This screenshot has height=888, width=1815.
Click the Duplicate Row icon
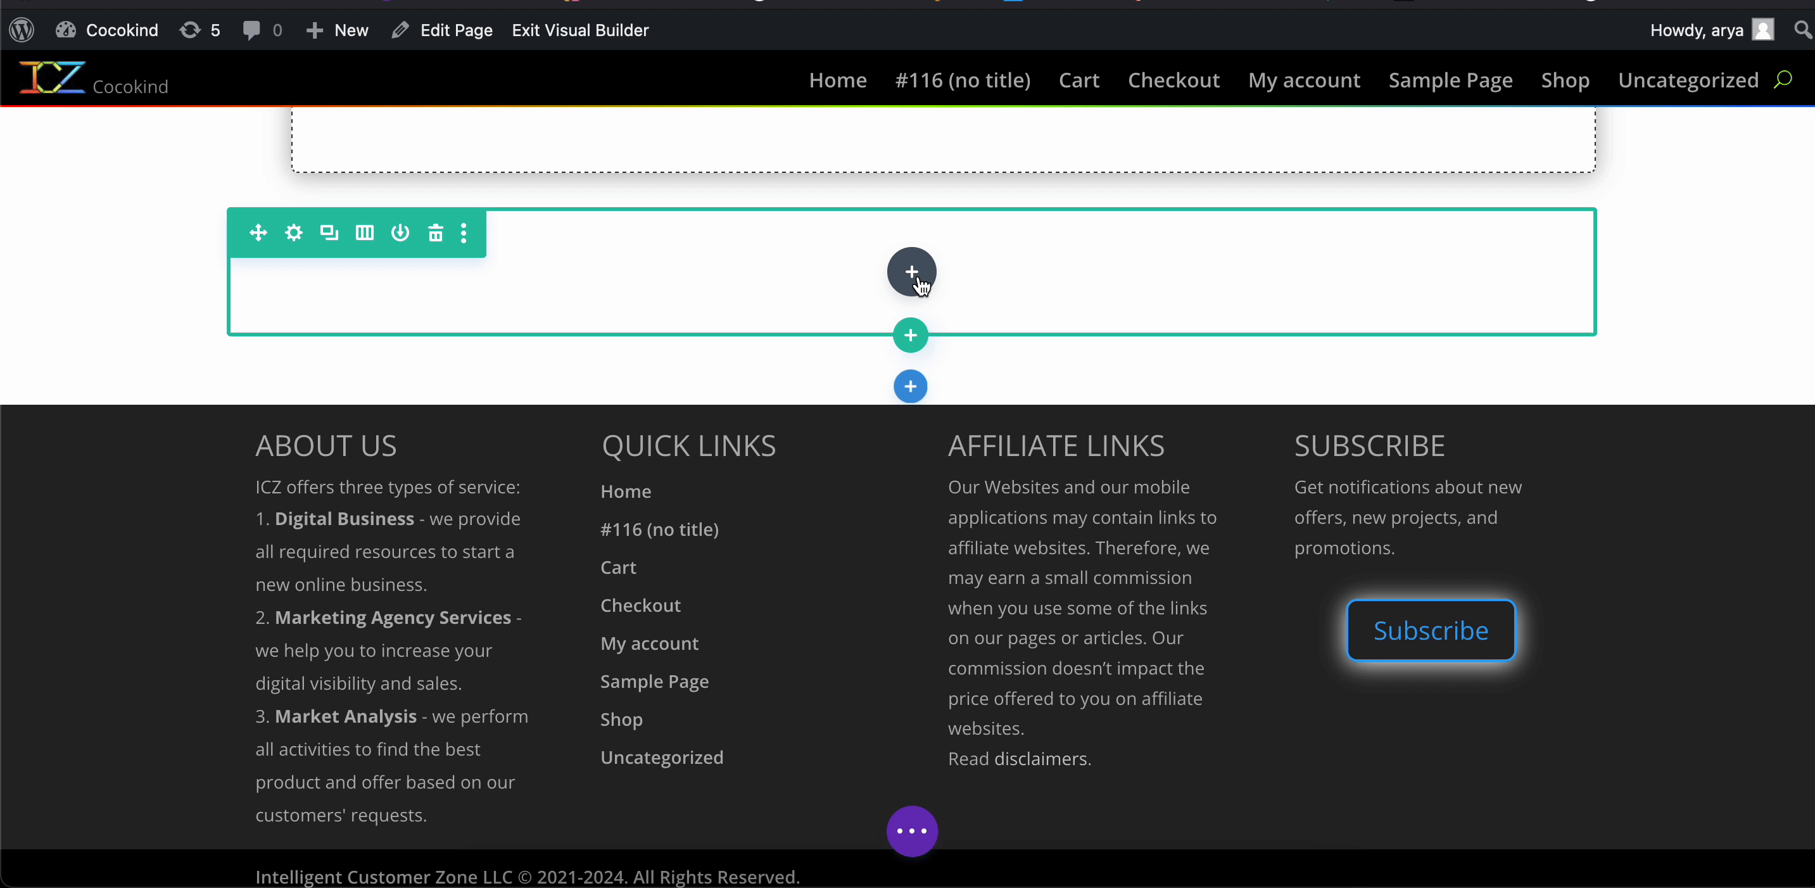(x=329, y=232)
